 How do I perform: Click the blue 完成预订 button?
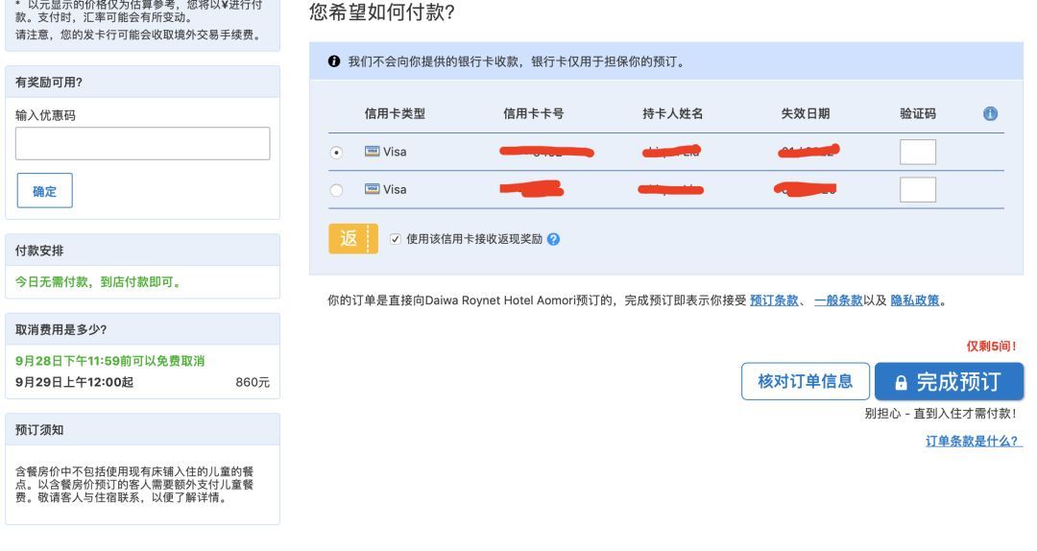click(948, 382)
